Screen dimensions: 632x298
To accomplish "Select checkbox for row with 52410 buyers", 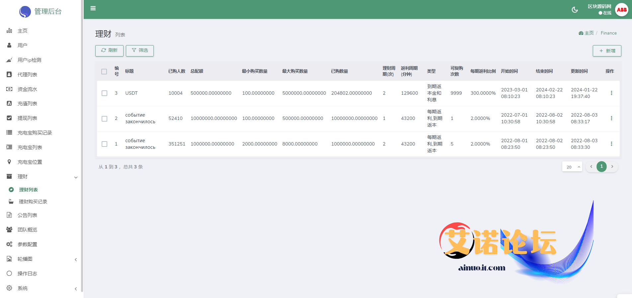I will tap(104, 119).
